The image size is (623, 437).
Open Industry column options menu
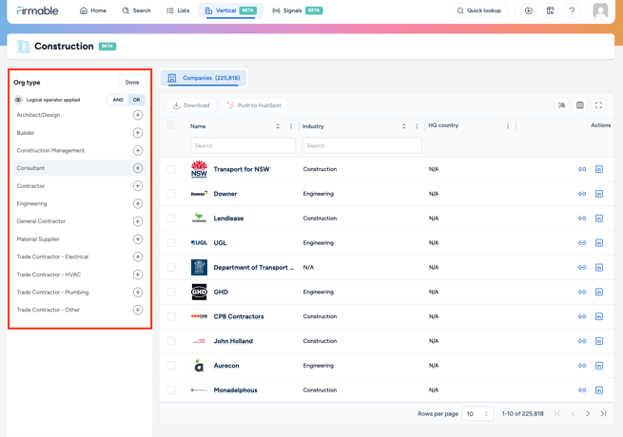click(417, 126)
